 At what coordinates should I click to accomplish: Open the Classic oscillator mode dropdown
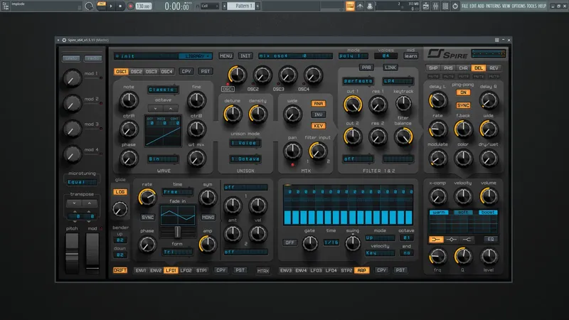[x=163, y=90]
